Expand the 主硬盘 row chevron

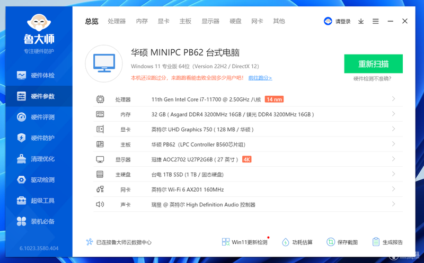tap(393, 174)
